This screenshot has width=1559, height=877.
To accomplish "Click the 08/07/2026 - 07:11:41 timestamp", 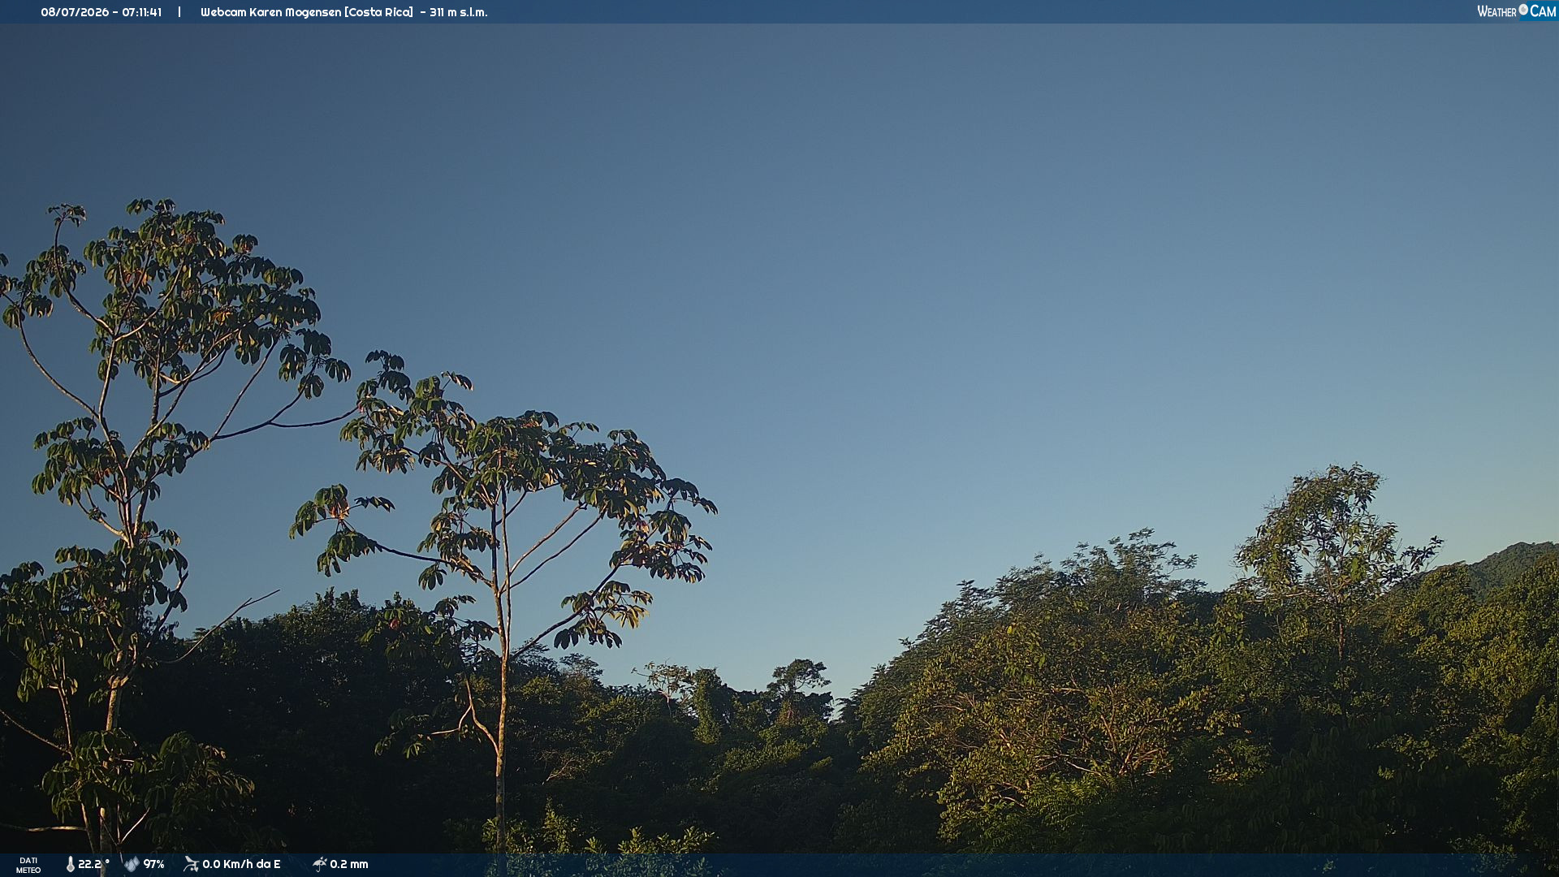I will tap(101, 12).
